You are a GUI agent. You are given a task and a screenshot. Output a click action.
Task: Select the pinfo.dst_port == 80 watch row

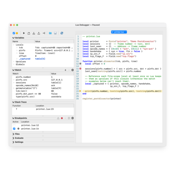coord(43,94)
